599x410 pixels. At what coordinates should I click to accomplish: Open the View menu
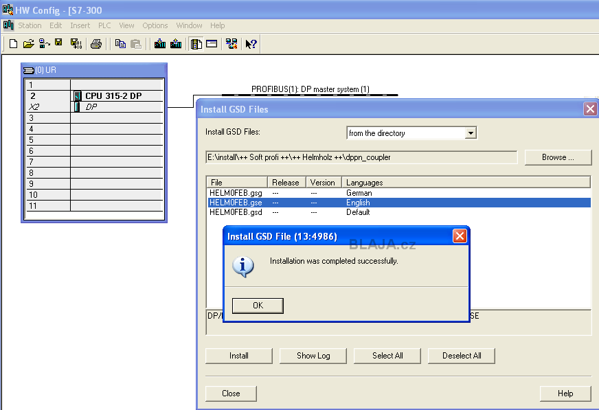(x=126, y=25)
